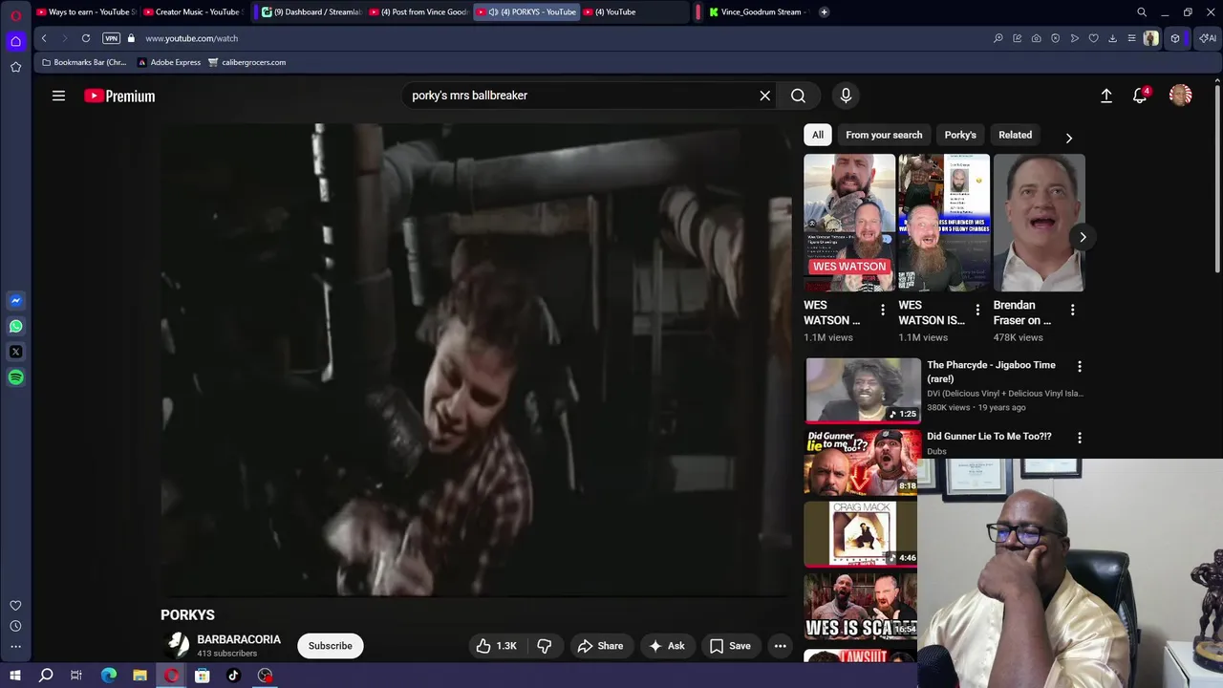Start voice search with microphone
The height and width of the screenshot is (688, 1223).
point(846,96)
